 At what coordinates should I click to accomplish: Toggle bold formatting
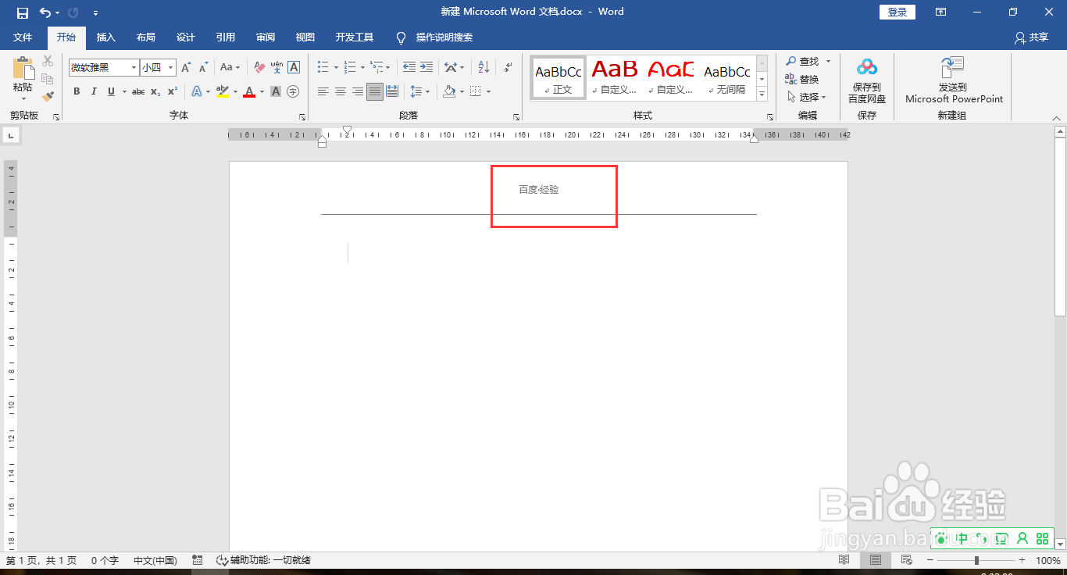coord(76,91)
